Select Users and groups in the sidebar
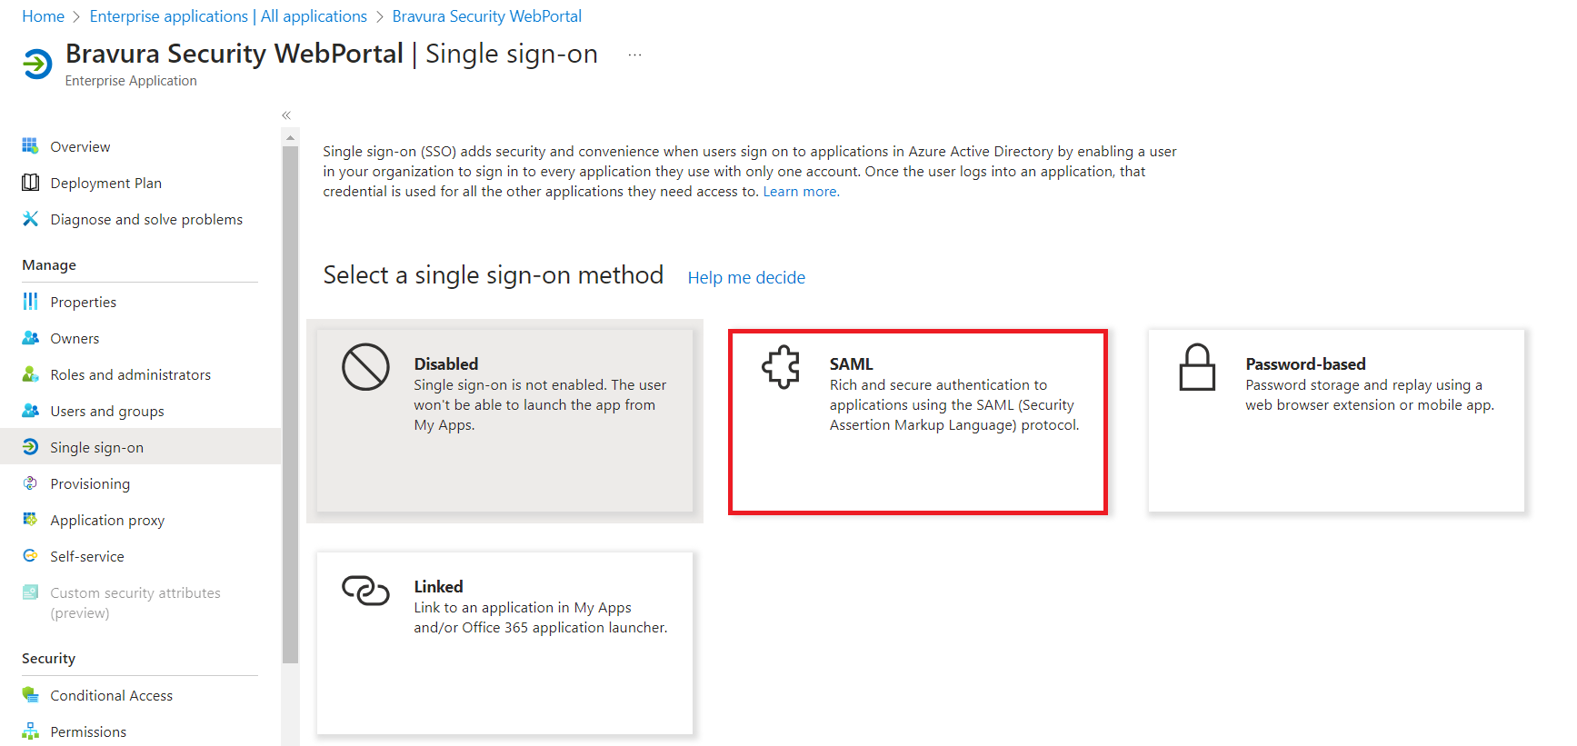The image size is (1577, 746). point(106,410)
